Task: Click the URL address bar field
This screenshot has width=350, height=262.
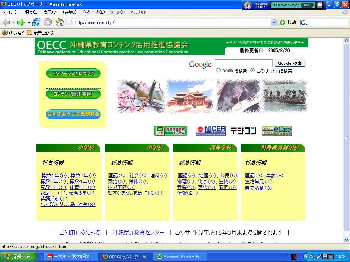Action: pos(172,22)
